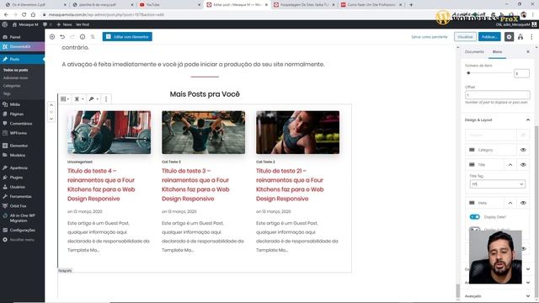The width and height of the screenshot is (539, 303).
Task: Collapse the Title element options chevron
Action: coord(510,165)
